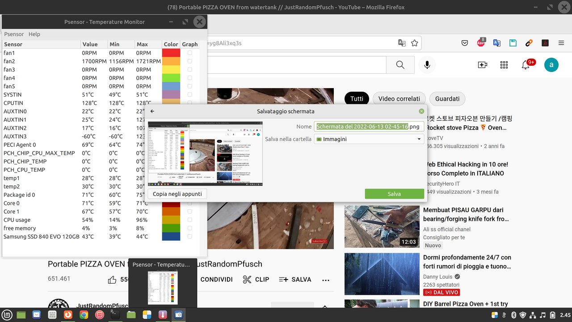Click the Adblock Plus extension icon
The height and width of the screenshot is (322, 572).
pyautogui.click(x=481, y=43)
